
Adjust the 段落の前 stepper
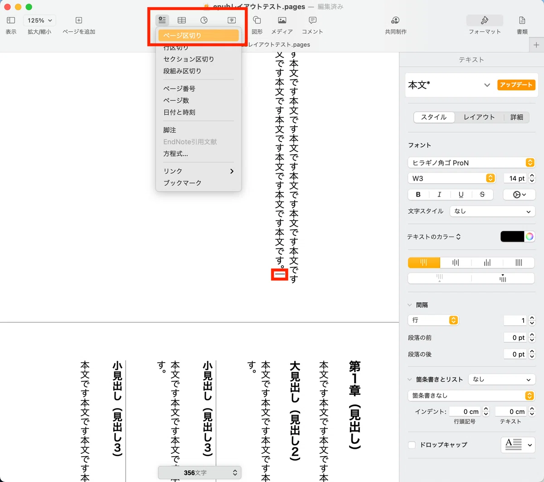point(532,338)
